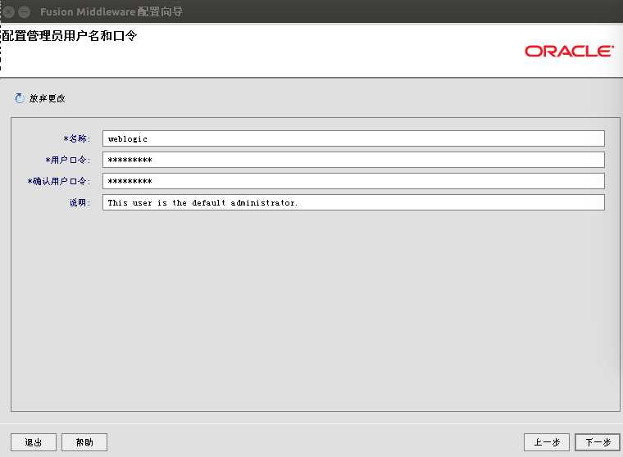This screenshot has height=457, width=623.
Task: Click the 退出 exit button
Action: tap(34, 442)
